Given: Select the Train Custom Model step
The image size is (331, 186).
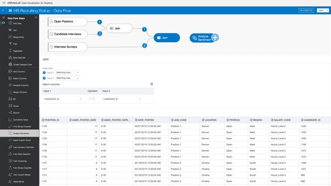Looking at the screenshot, I should (20, 175).
